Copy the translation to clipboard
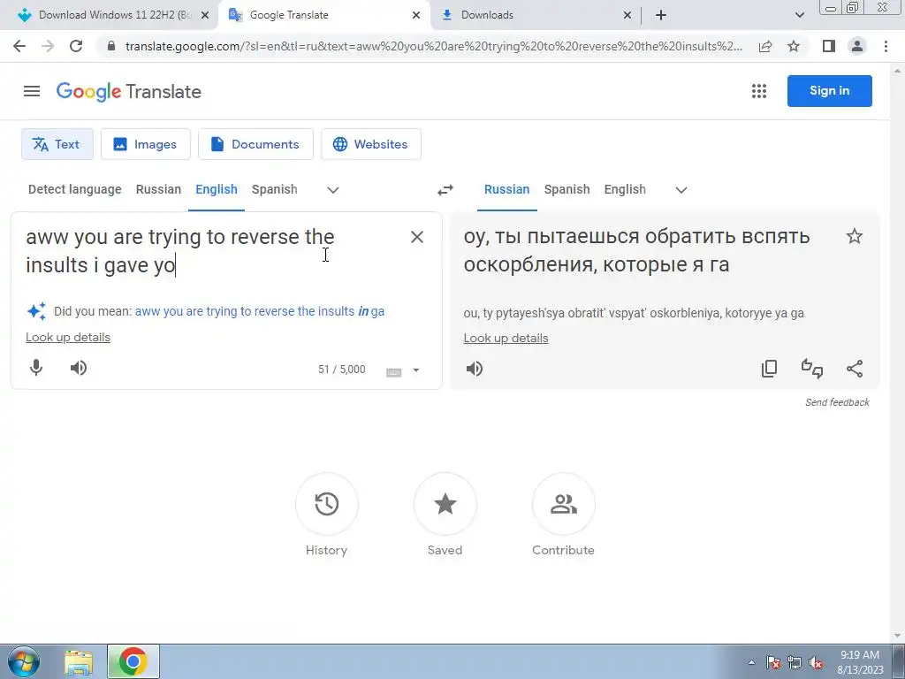Screen dimensions: 905x679 coord(770,369)
